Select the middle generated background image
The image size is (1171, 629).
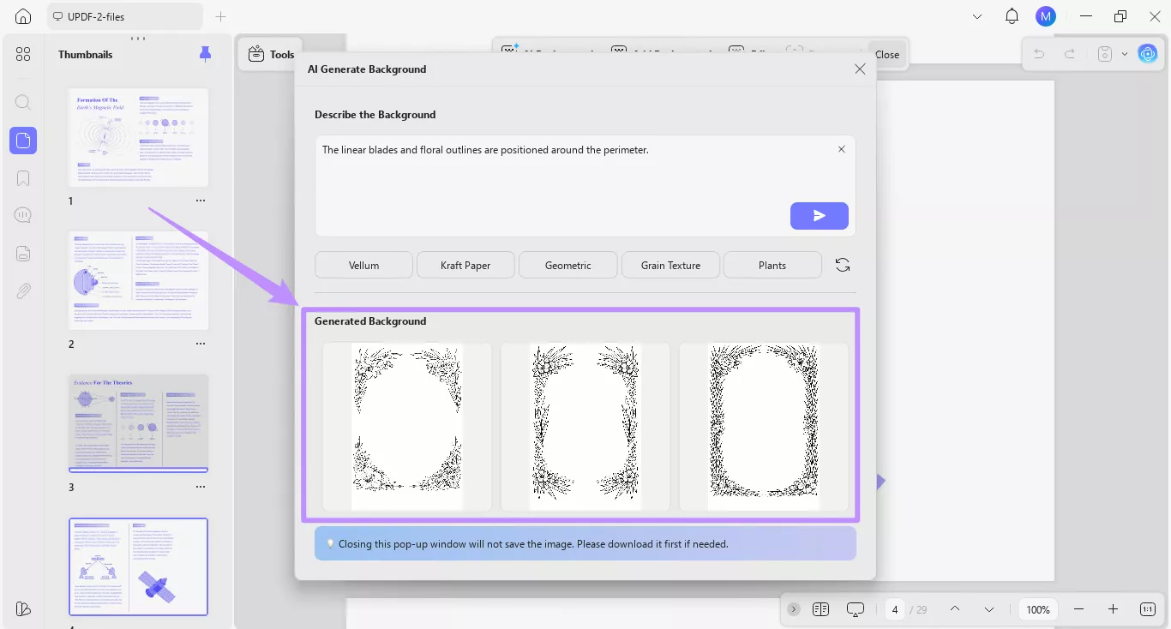(x=585, y=428)
